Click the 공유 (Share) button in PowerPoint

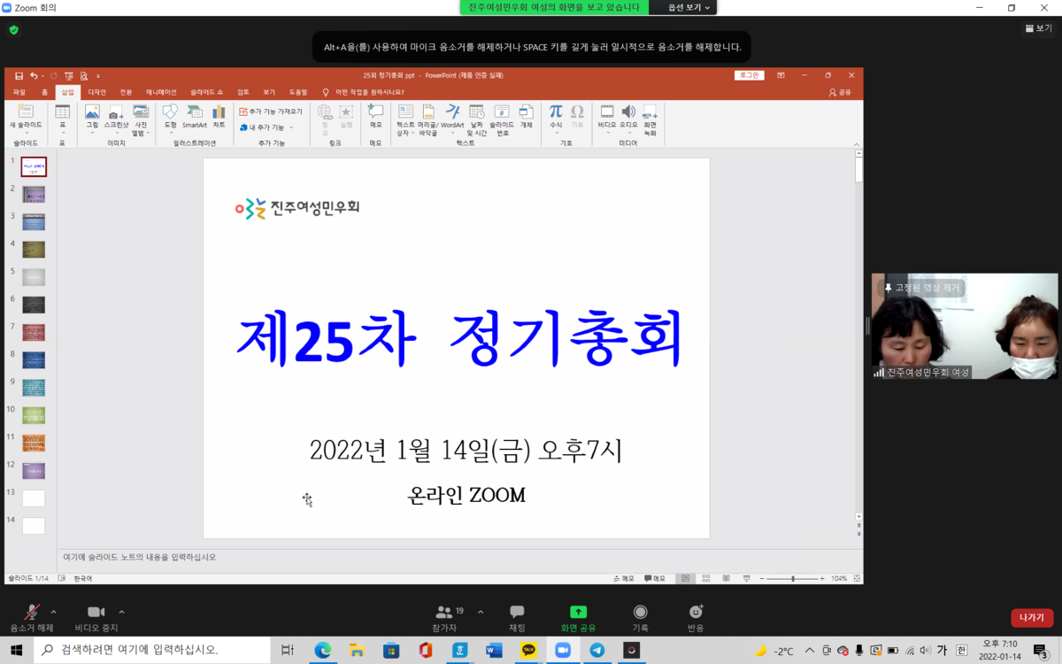pos(840,92)
